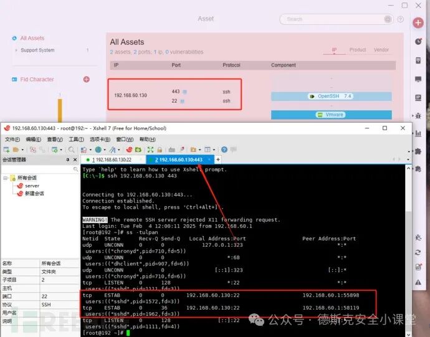Click the globe encoding icon in Xshell toolbar
The width and height of the screenshot is (430, 337).
click(x=98, y=150)
